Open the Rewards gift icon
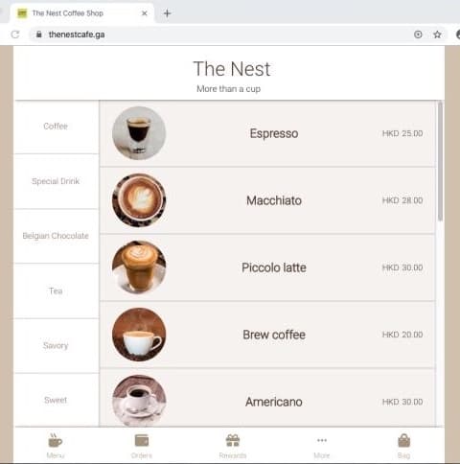The image size is (460, 464). (x=233, y=440)
